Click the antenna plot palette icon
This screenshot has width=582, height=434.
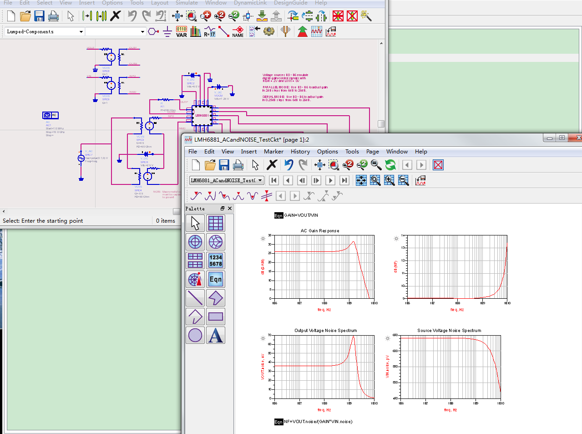pos(195,279)
